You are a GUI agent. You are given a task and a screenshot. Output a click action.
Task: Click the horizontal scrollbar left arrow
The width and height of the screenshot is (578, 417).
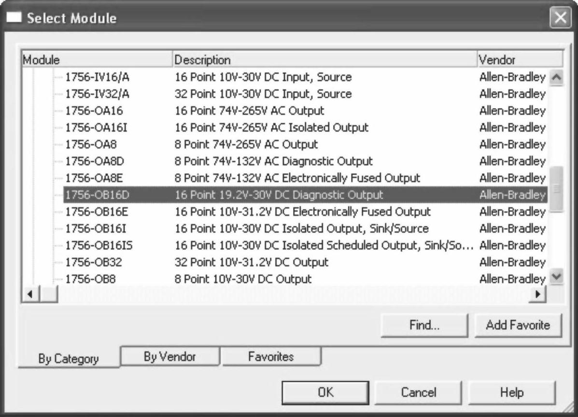(x=30, y=294)
